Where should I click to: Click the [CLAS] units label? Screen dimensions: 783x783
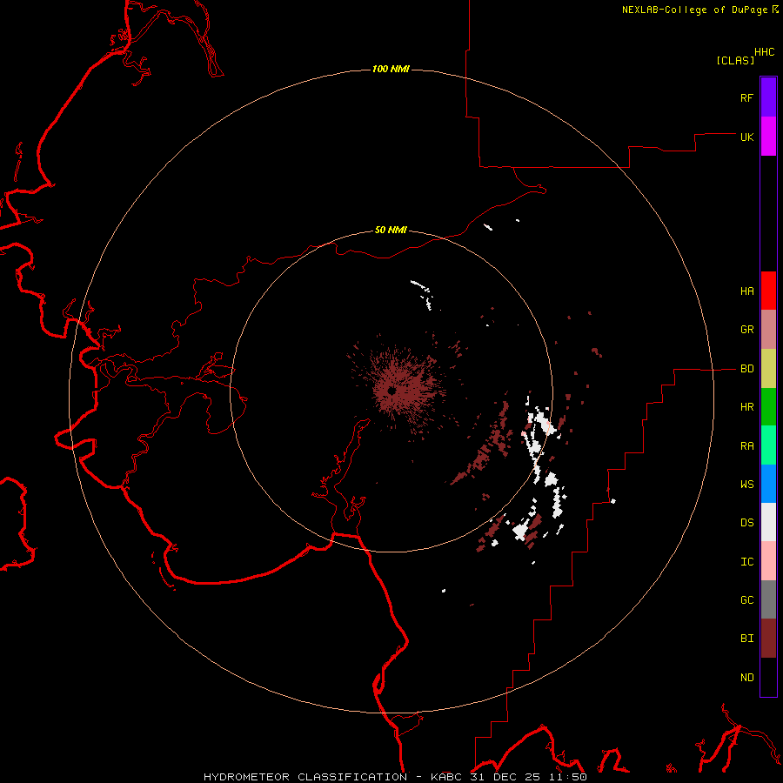coord(735,60)
